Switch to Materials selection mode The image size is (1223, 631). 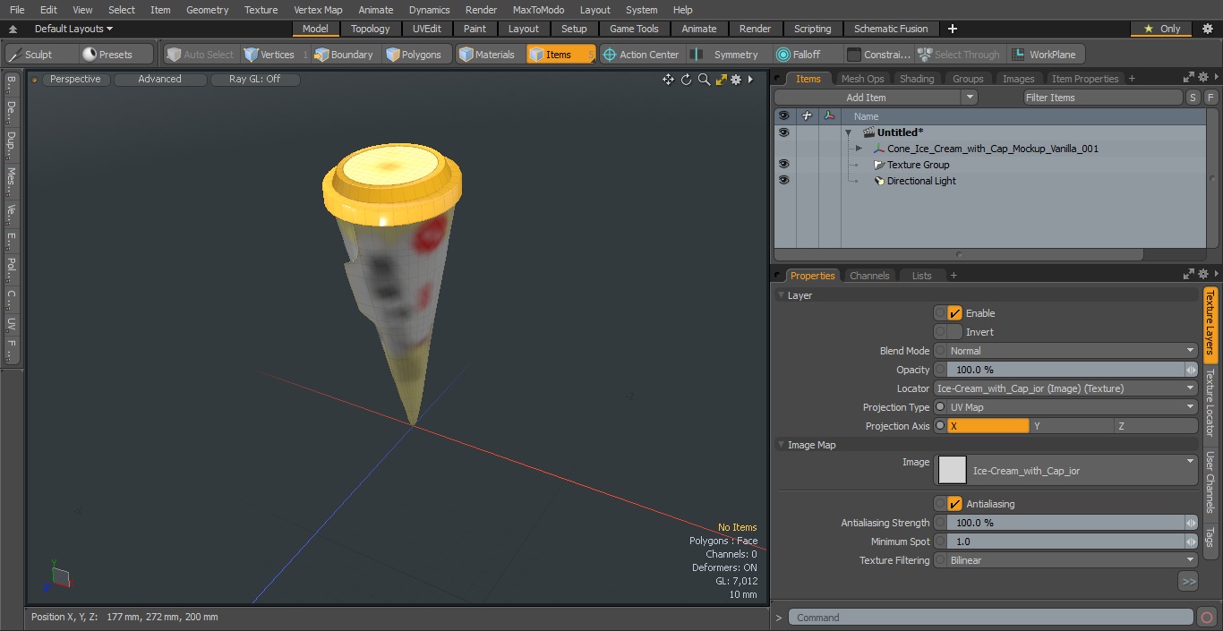tap(486, 55)
